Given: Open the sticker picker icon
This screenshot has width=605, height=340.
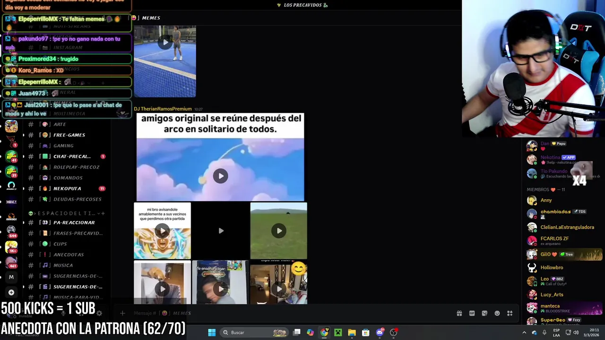Looking at the screenshot, I should click(x=484, y=313).
